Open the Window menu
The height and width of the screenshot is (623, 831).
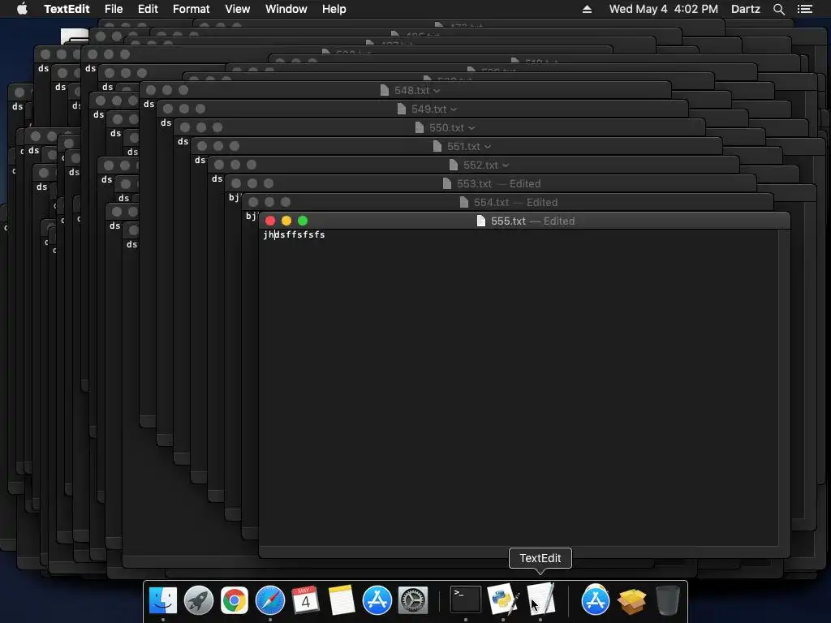click(x=286, y=9)
